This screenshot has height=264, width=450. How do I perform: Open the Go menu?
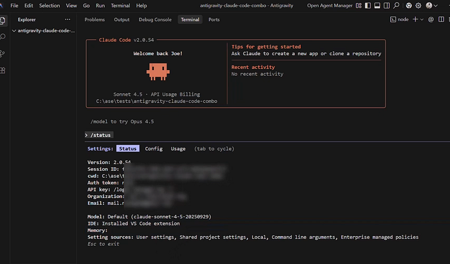(x=86, y=5)
